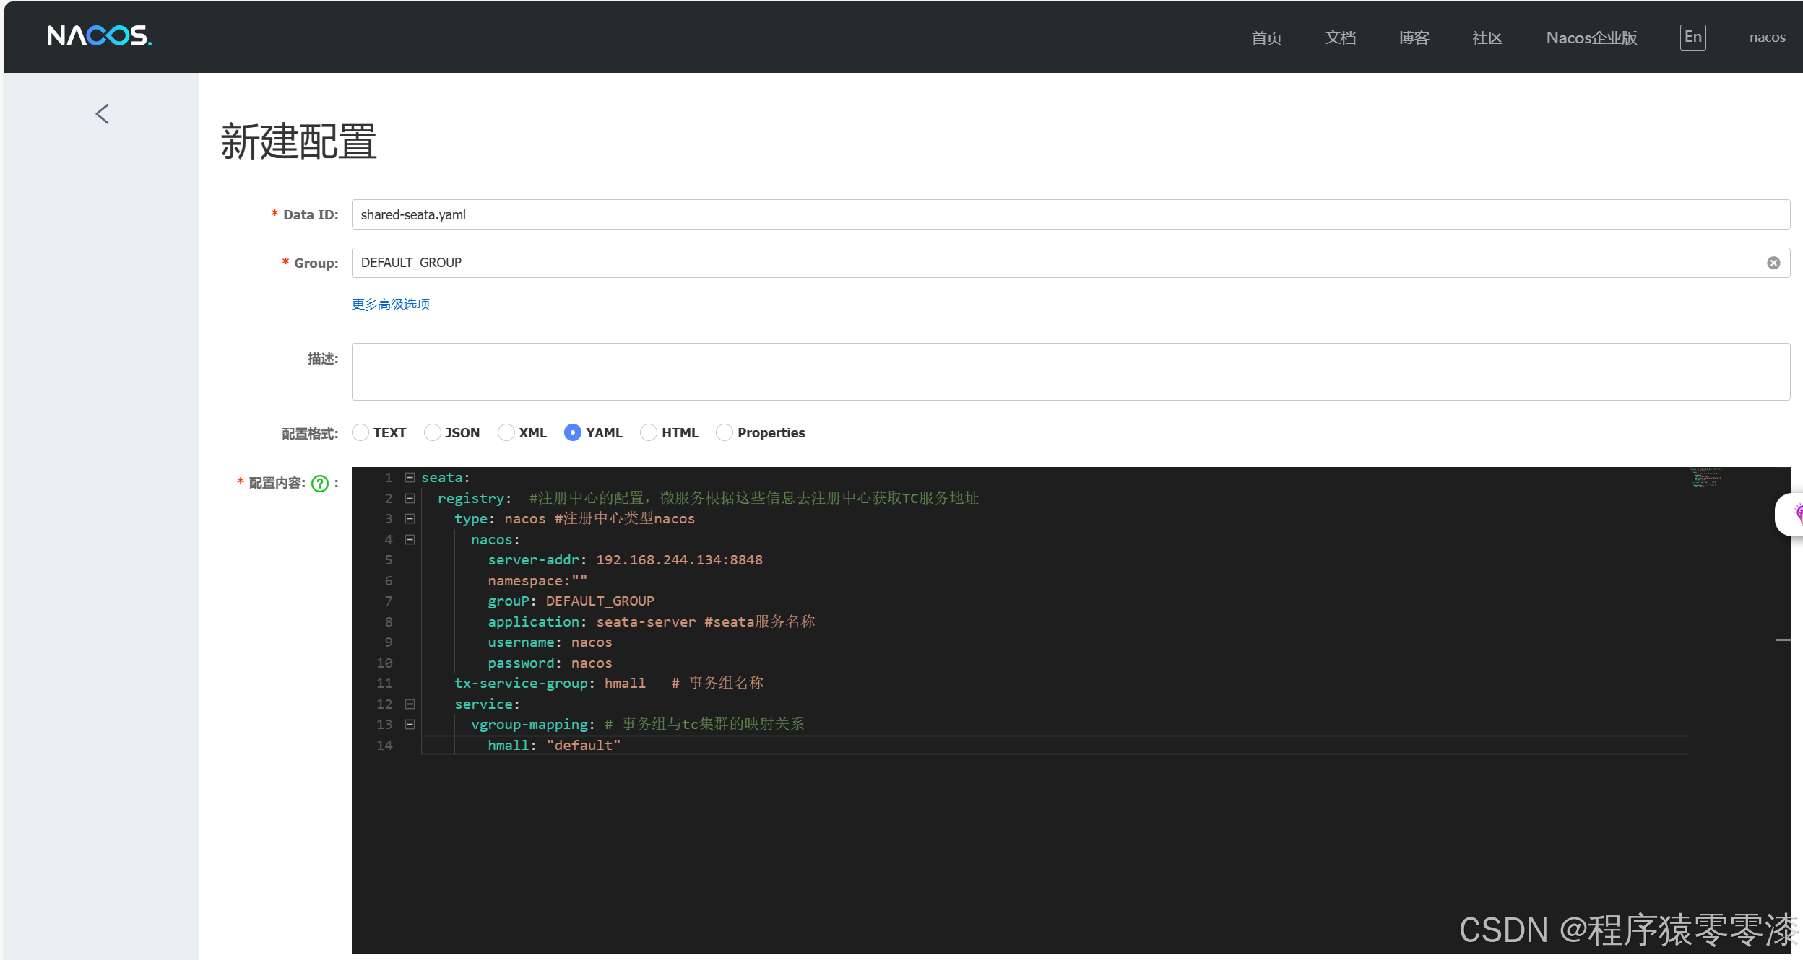Select the HTML format radio button
This screenshot has height=960, width=1803.
(649, 432)
